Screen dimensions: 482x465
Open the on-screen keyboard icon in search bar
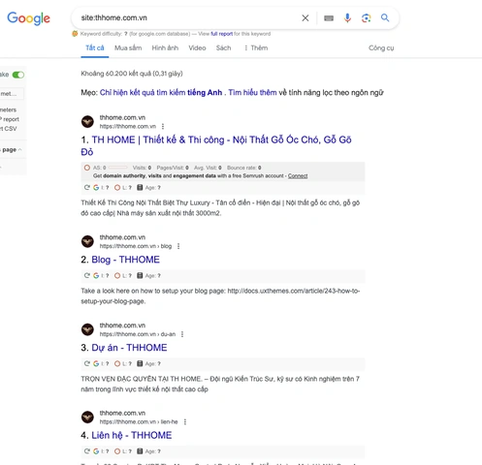pos(329,18)
